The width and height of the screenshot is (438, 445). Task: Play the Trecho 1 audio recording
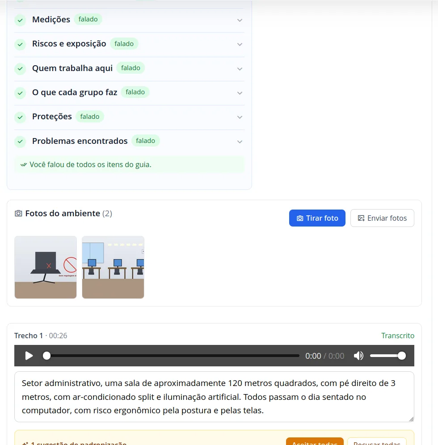(29, 356)
